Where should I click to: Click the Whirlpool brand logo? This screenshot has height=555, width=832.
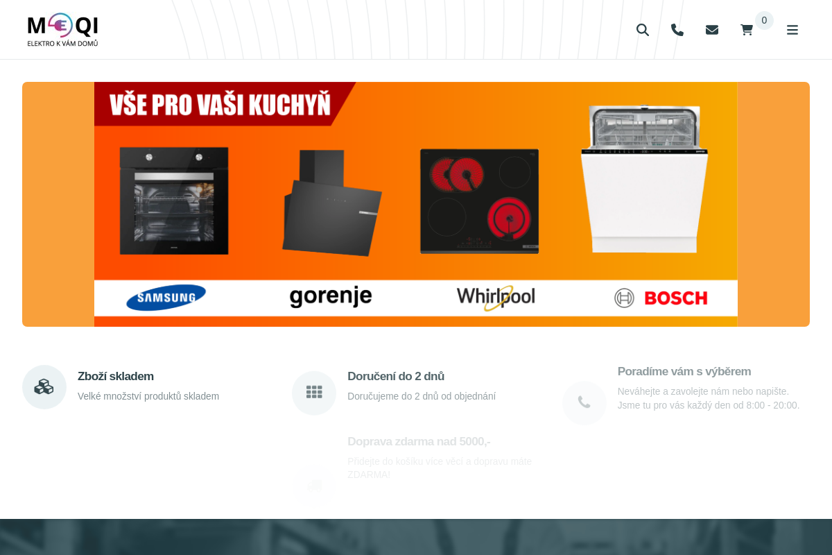click(x=496, y=298)
